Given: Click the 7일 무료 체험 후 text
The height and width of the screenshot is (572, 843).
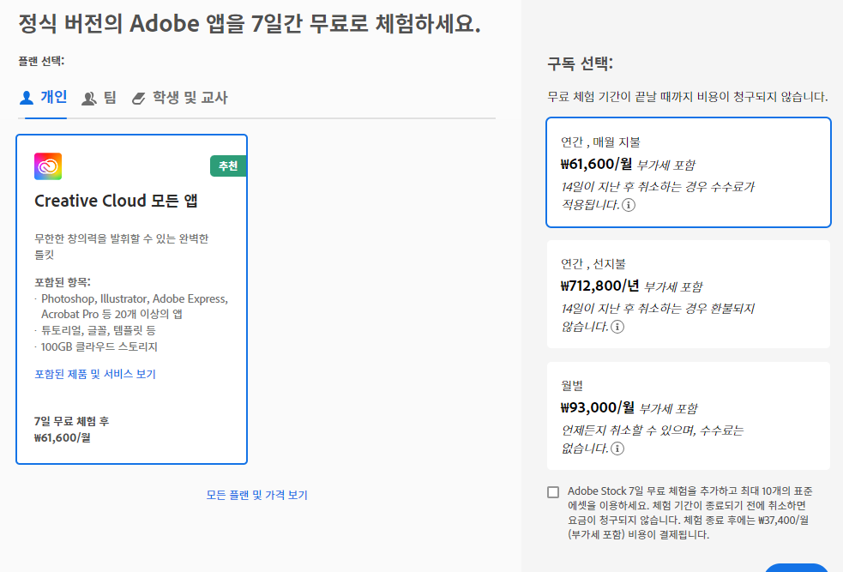Looking at the screenshot, I should point(71,421).
